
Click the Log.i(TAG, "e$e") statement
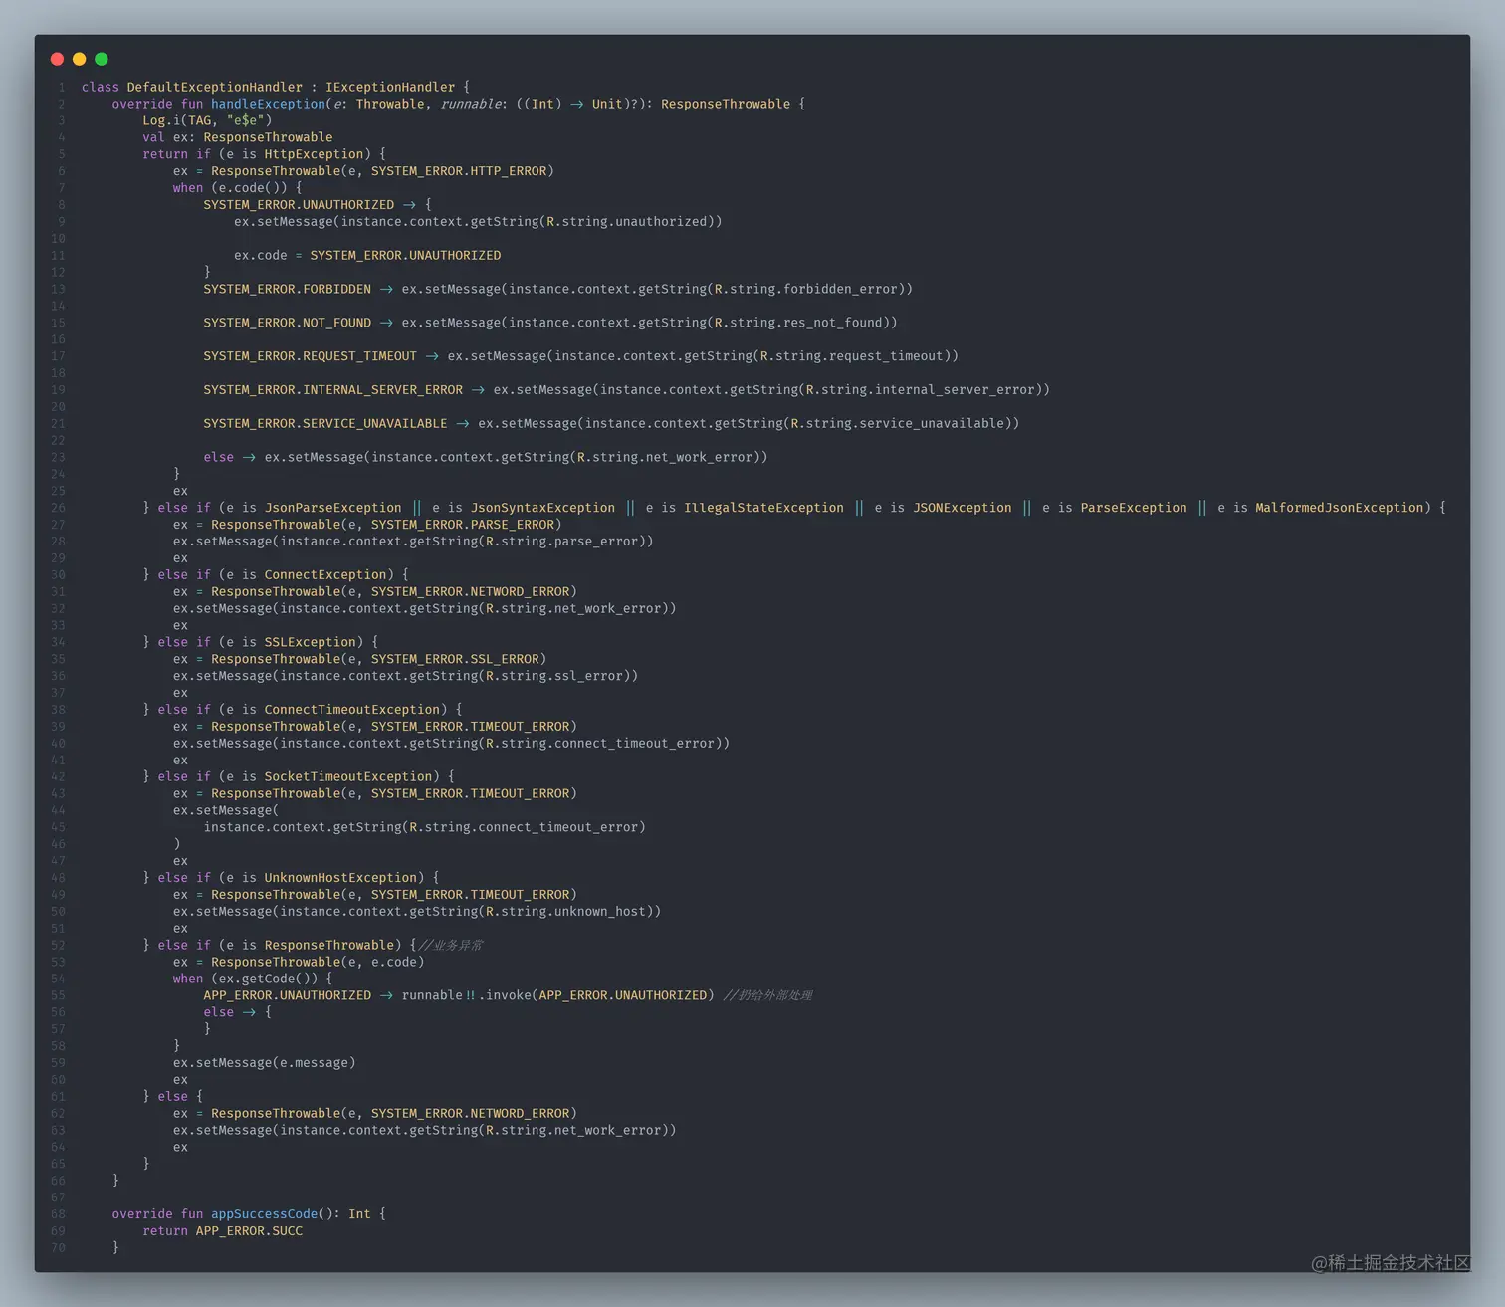coord(207,120)
